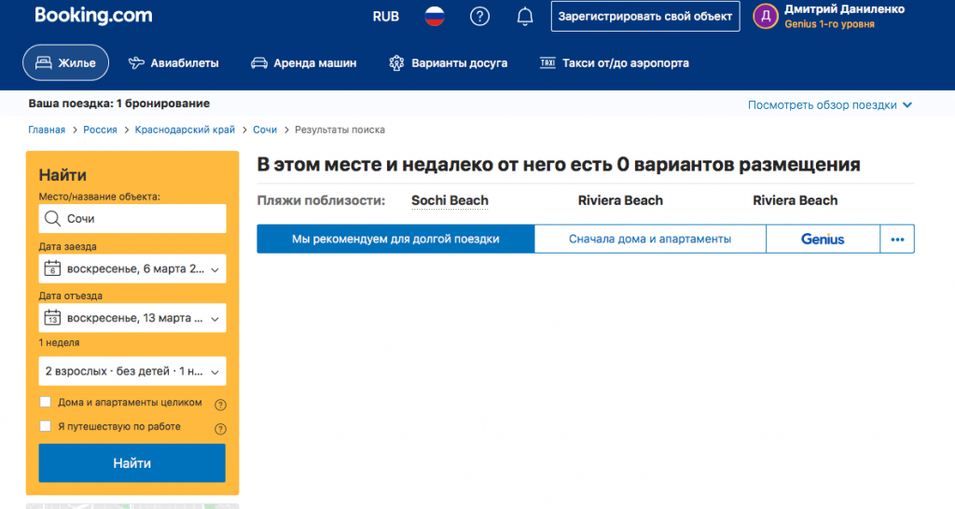This screenshot has height=509, width=955.
Task: Expand the guests and rooms selector
Action: coord(132,371)
